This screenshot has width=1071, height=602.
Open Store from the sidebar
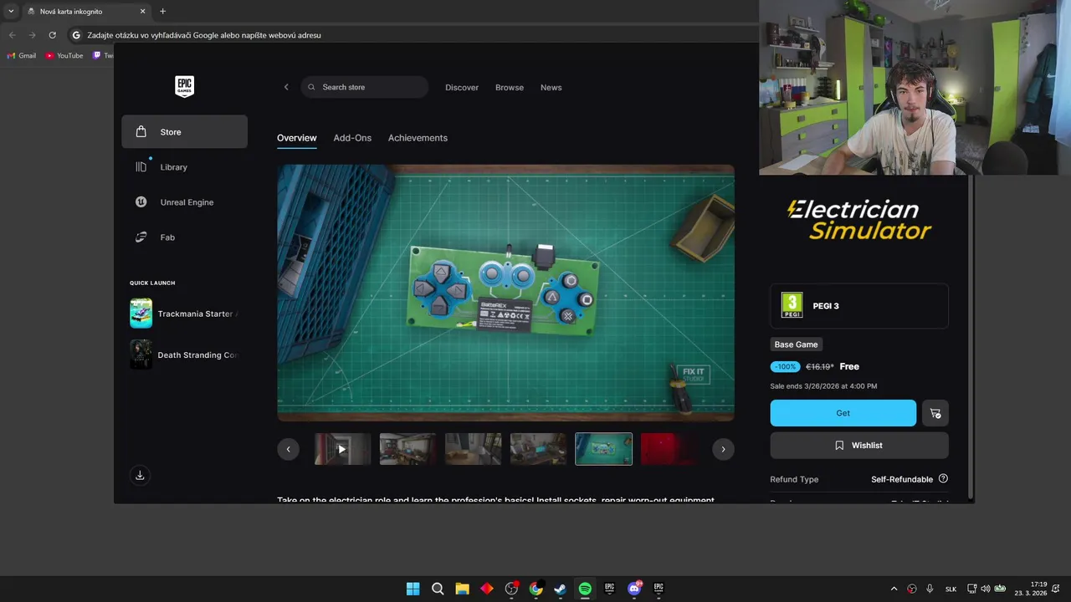click(184, 132)
